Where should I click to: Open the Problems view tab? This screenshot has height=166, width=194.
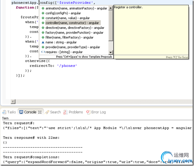(73, 112)
